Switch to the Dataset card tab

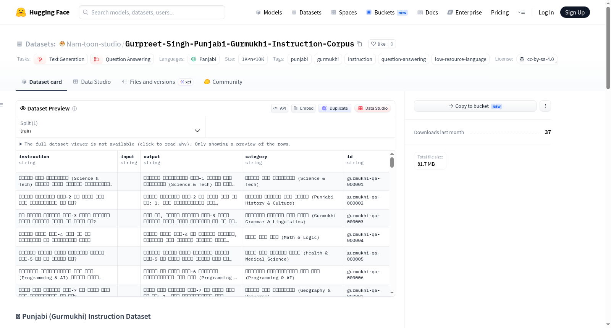(42, 82)
